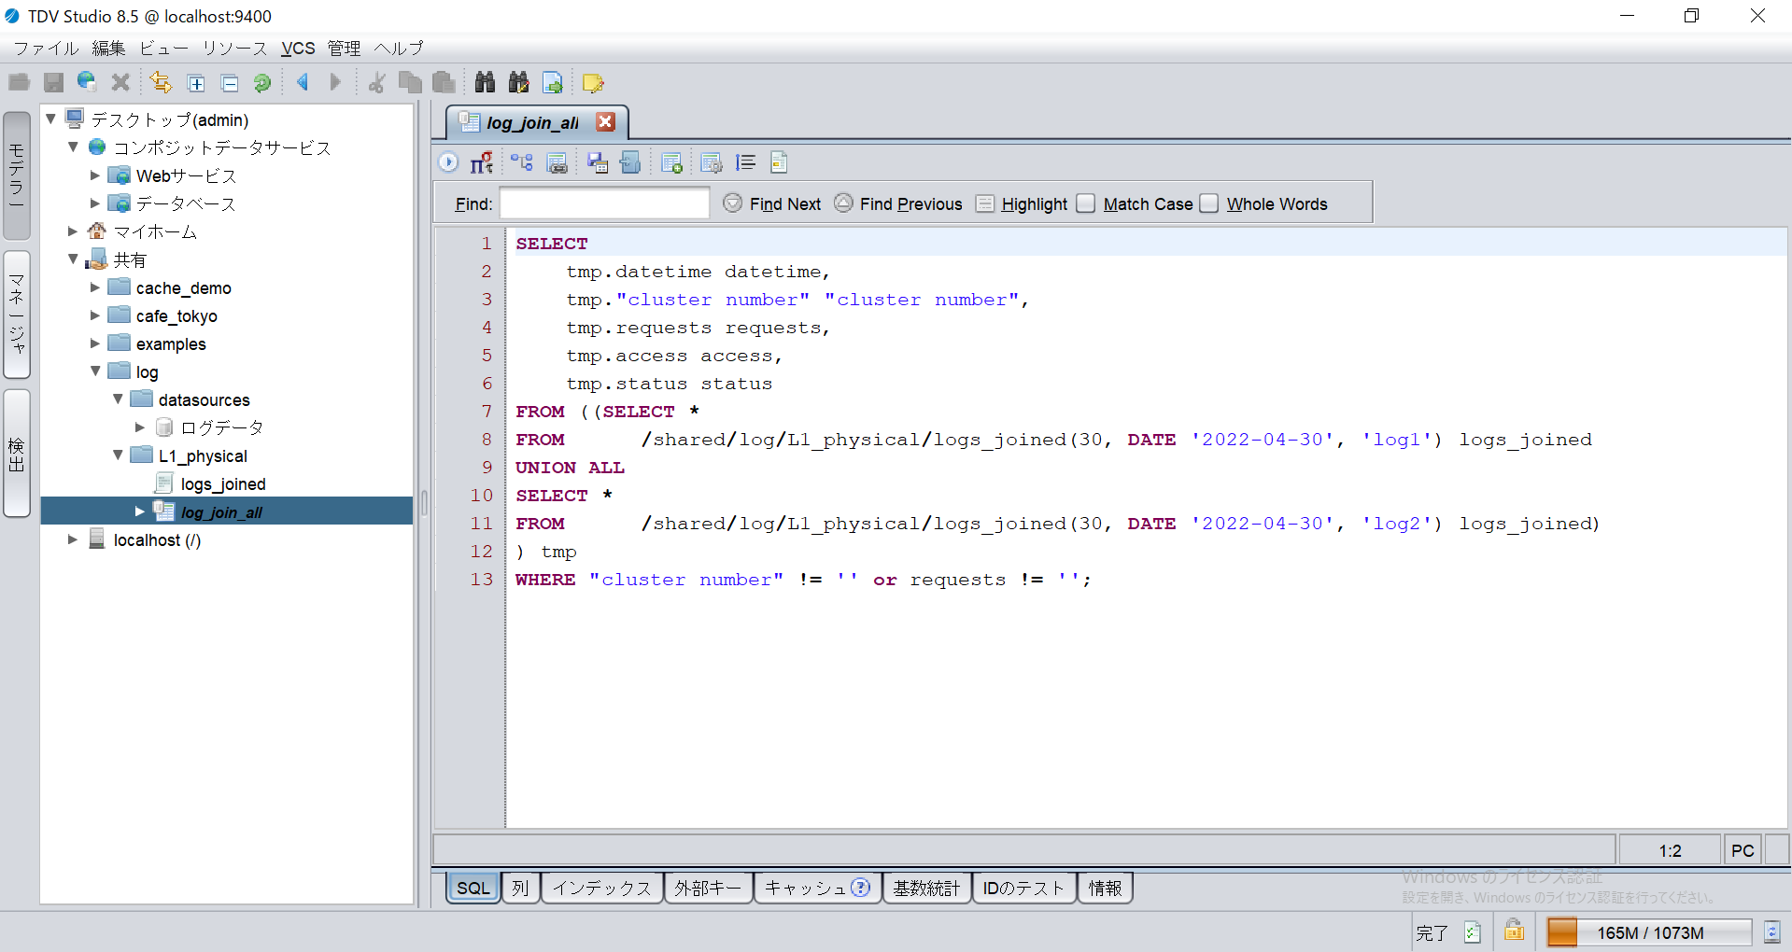Click the globe icon in the main toolbar
Image resolution: width=1792 pixels, height=952 pixels.
click(x=87, y=83)
